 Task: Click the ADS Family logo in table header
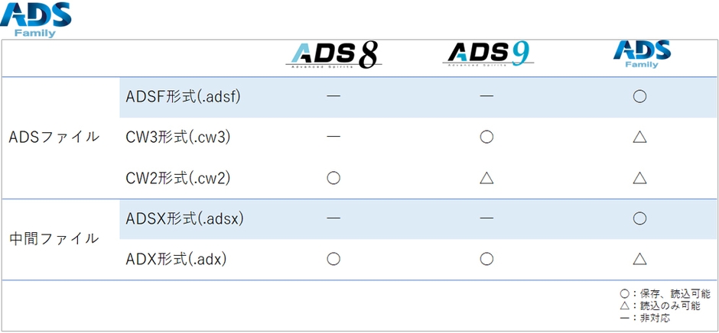[x=641, y=55]
